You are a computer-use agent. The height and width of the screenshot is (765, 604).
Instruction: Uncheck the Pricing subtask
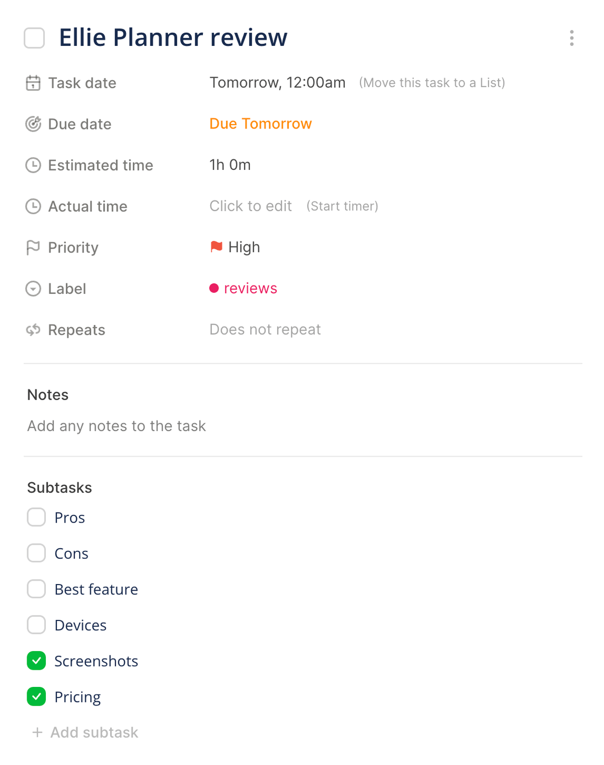click(x=36, y=696)
